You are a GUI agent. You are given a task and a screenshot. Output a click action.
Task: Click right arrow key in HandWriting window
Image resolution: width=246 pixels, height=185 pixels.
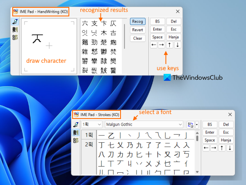tap(162, 45)
